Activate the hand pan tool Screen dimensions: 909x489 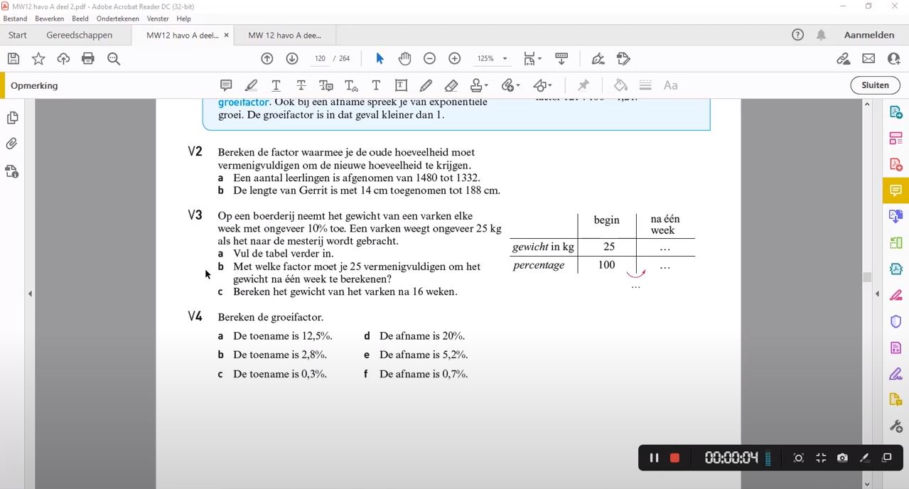pos(404,59)
